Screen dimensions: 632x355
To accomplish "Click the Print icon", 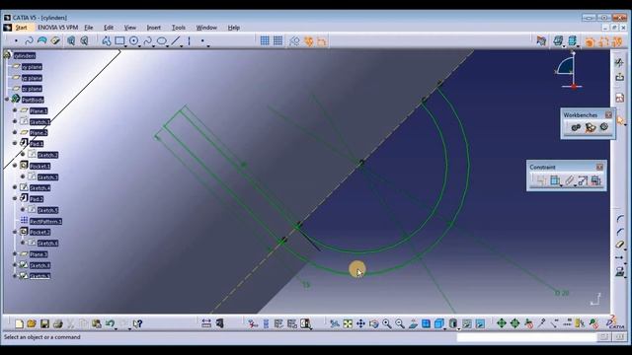I will [58, 323].
